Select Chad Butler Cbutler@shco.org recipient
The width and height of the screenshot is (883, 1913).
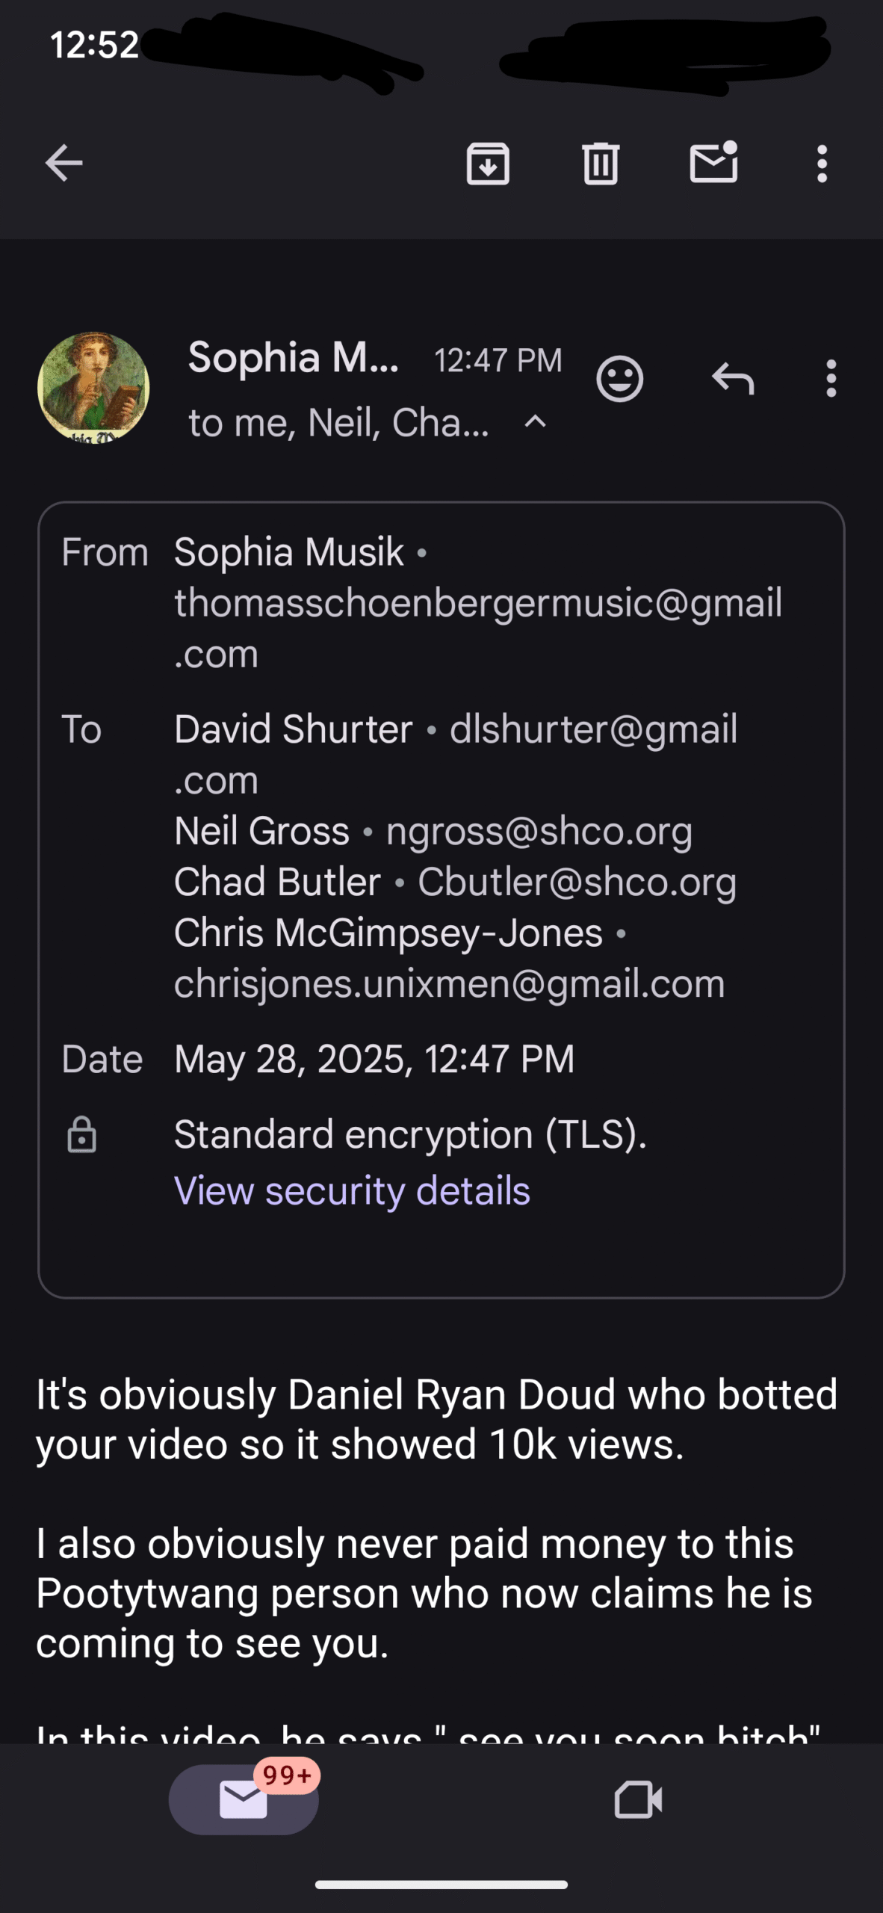click(455, 882)
